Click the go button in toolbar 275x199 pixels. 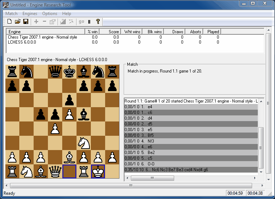click(82, 21)
